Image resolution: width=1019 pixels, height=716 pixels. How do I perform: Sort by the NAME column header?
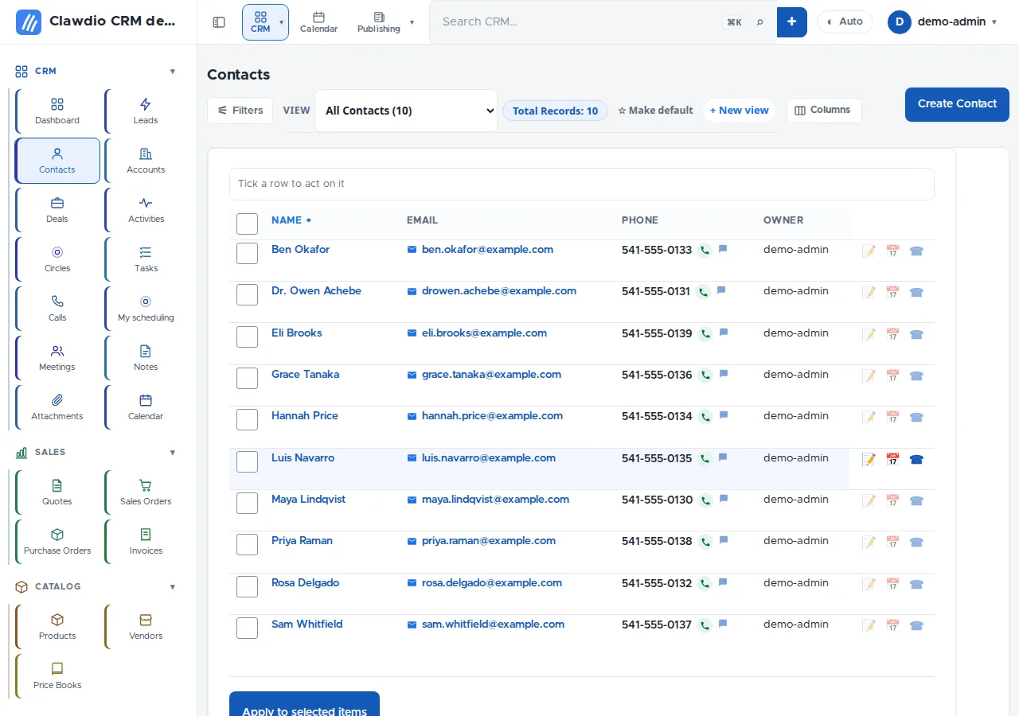pos(291,220)
